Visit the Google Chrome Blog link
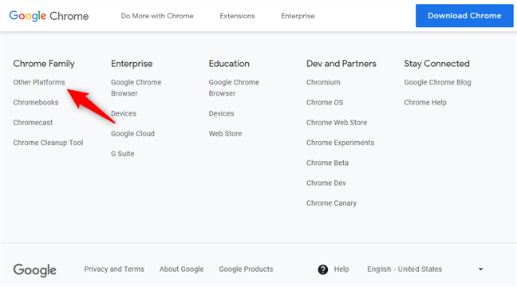The width and height of the screenshot is (517, 287). click(437, 82)
